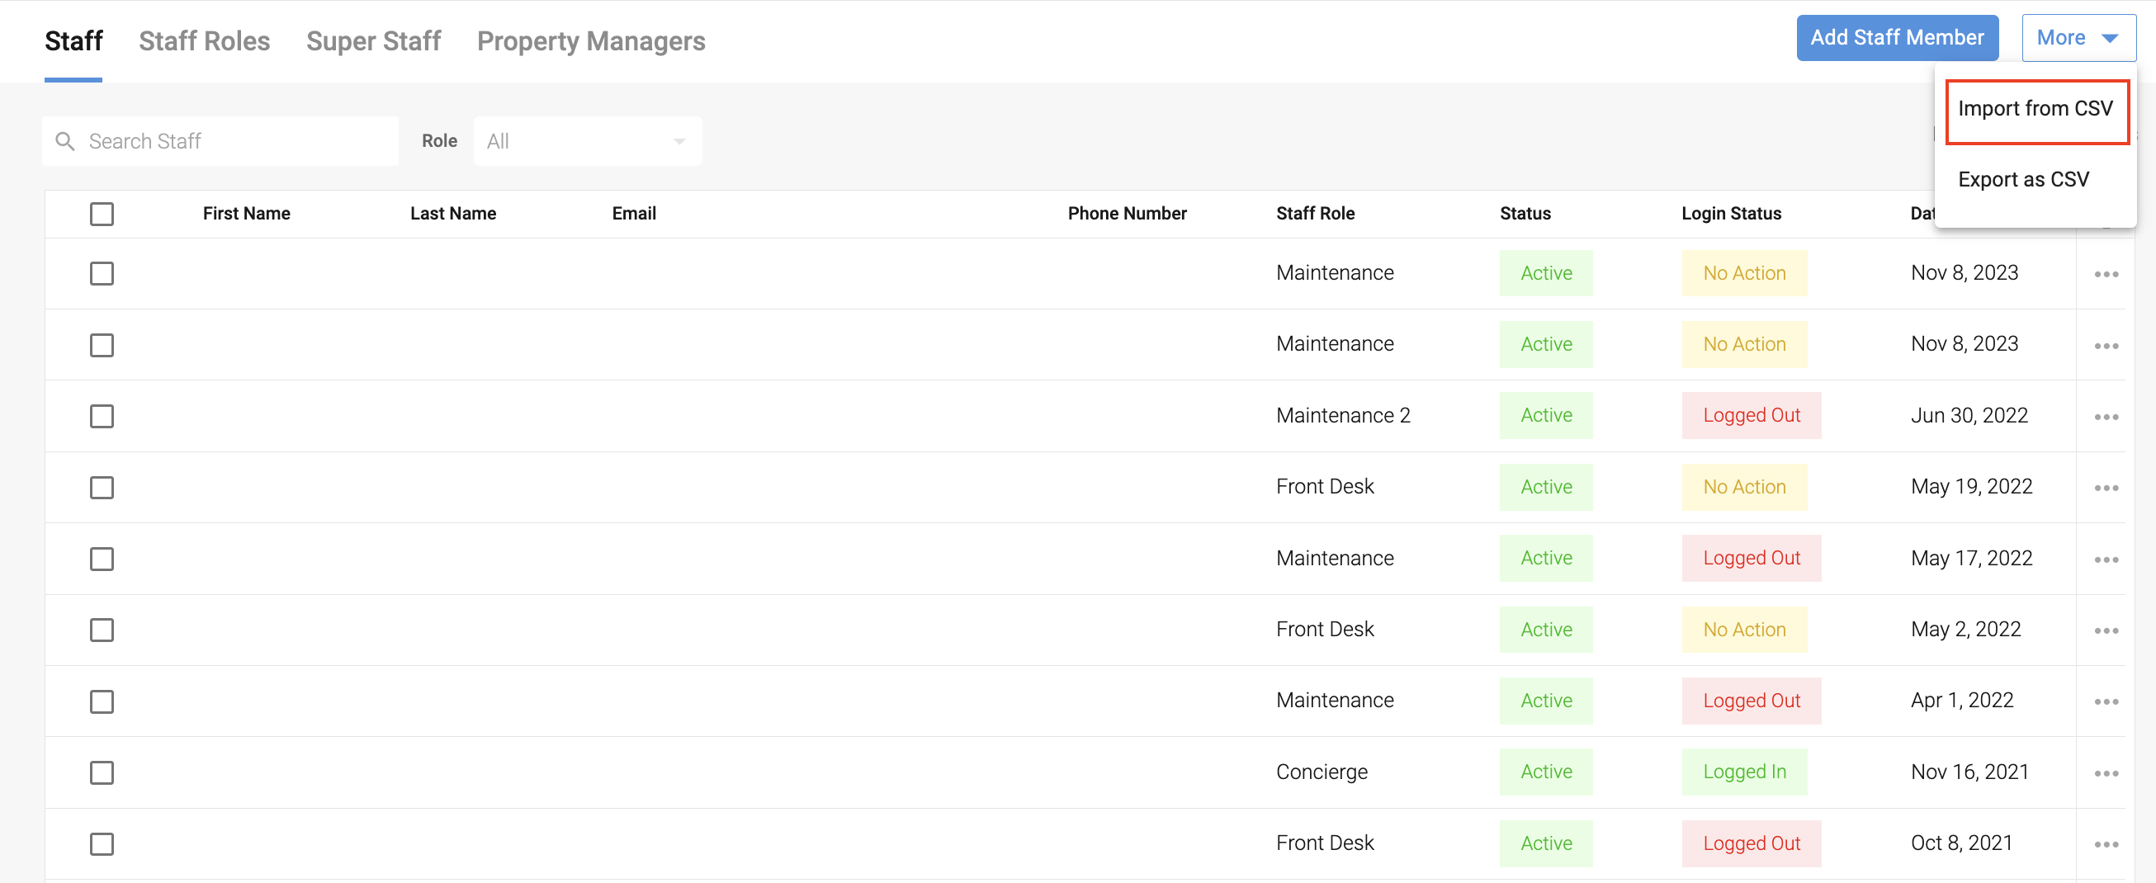Image resolution: width=2156 pixels, height=883 pixels.
Task: Open three-dot menu for Maintenance 2 row
Action: [x=2106, y=417]
